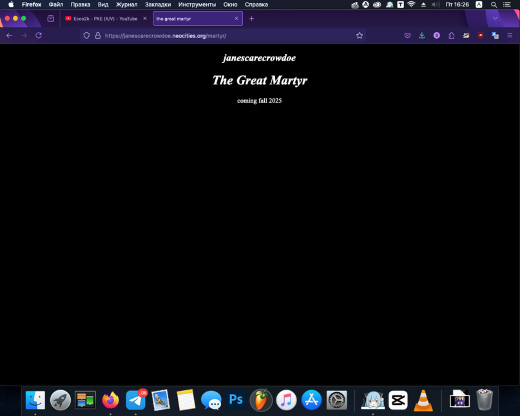Close the great martyr tab

pos(236,19)
